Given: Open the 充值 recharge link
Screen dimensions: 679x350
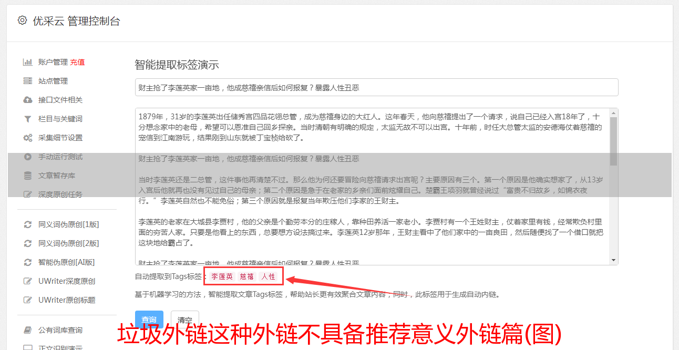Looking at the screenshot, I should point(77,62).
